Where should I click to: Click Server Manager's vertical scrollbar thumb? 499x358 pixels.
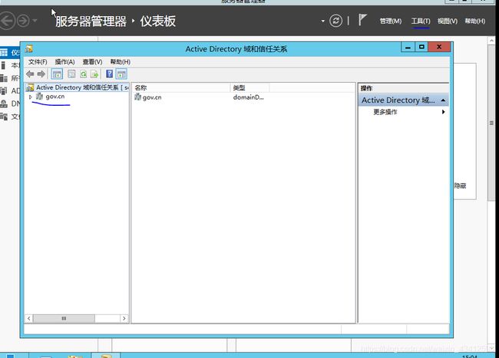[491, 123]
